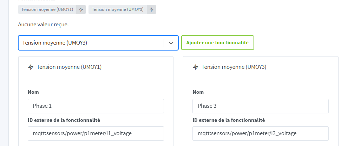Click lightning icon in UMOY3 card header
341x146 pixels.
(x=195, y=67)
